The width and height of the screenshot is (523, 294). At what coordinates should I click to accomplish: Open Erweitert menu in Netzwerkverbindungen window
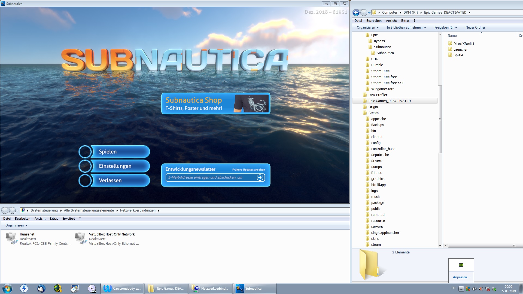[68, 219]
